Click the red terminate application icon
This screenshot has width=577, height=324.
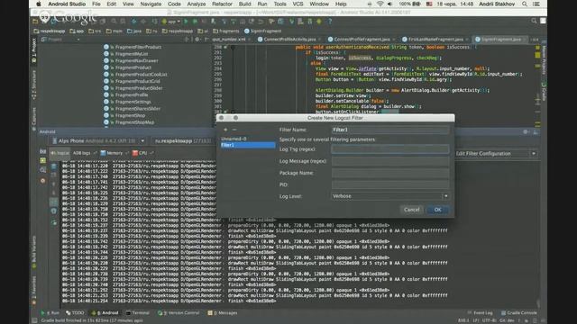point(43,180)
